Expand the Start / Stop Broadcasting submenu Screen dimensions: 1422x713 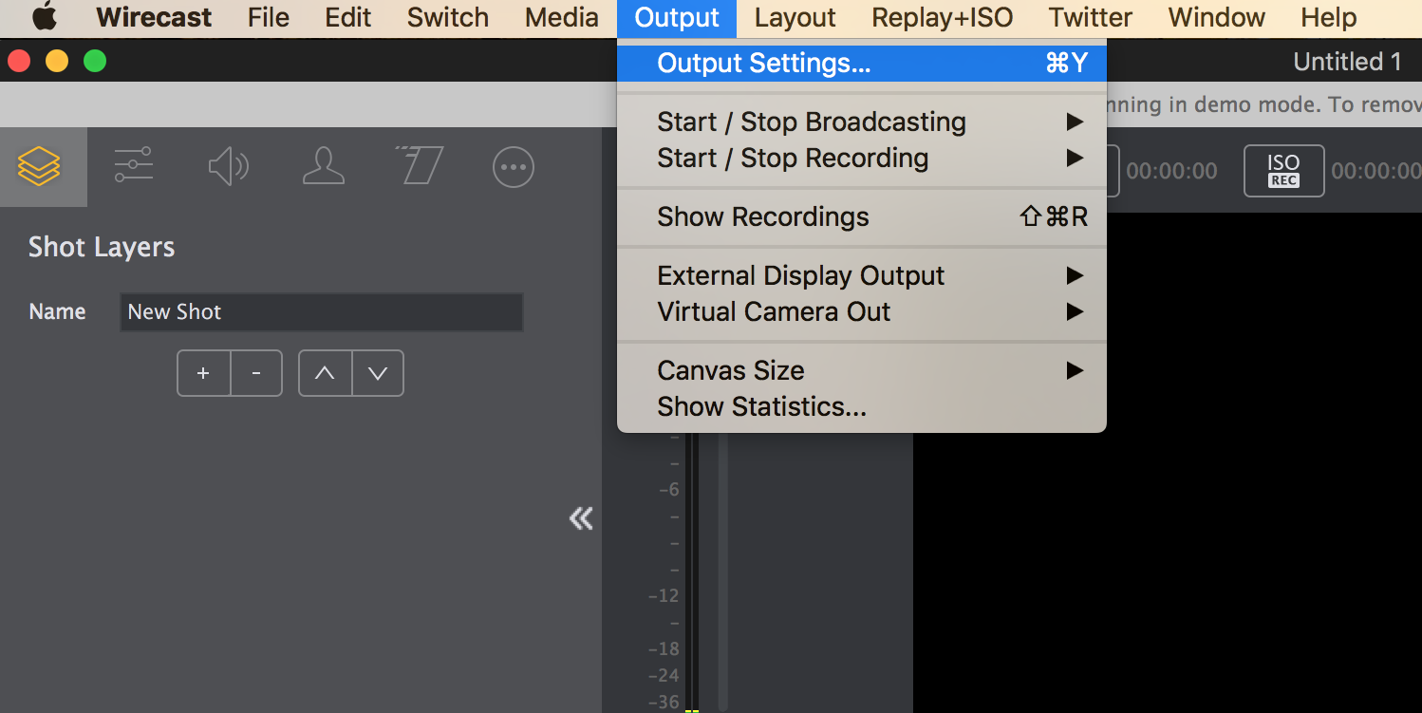pos(862,122)
